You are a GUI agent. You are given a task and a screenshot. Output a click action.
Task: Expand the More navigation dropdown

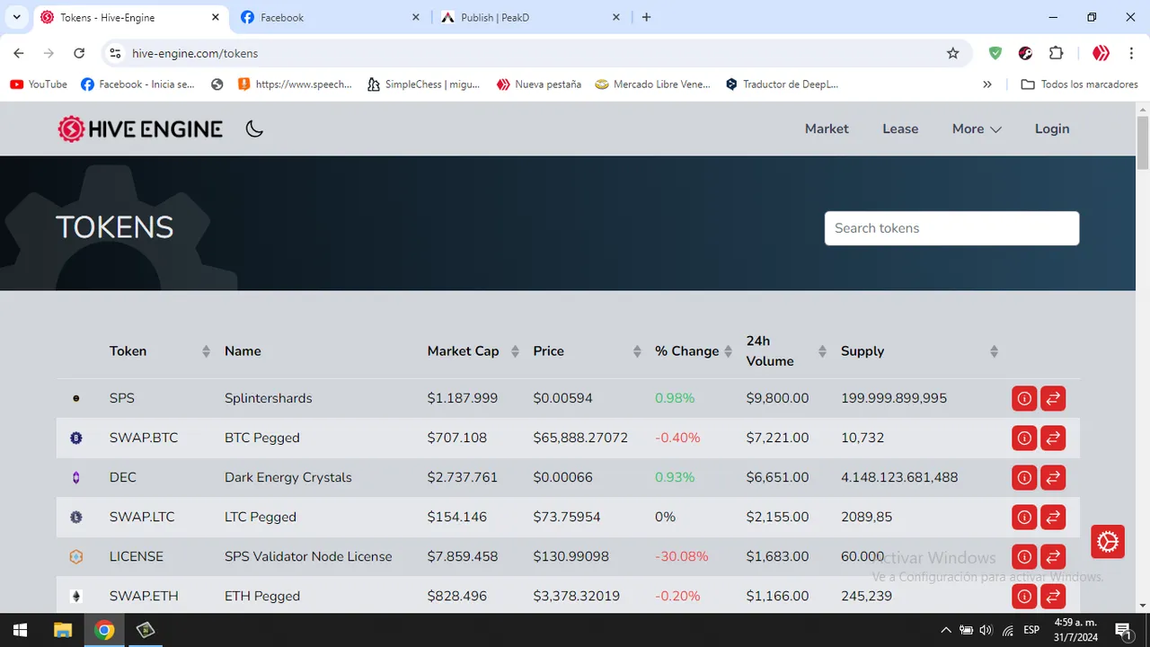tap(977, 129)
